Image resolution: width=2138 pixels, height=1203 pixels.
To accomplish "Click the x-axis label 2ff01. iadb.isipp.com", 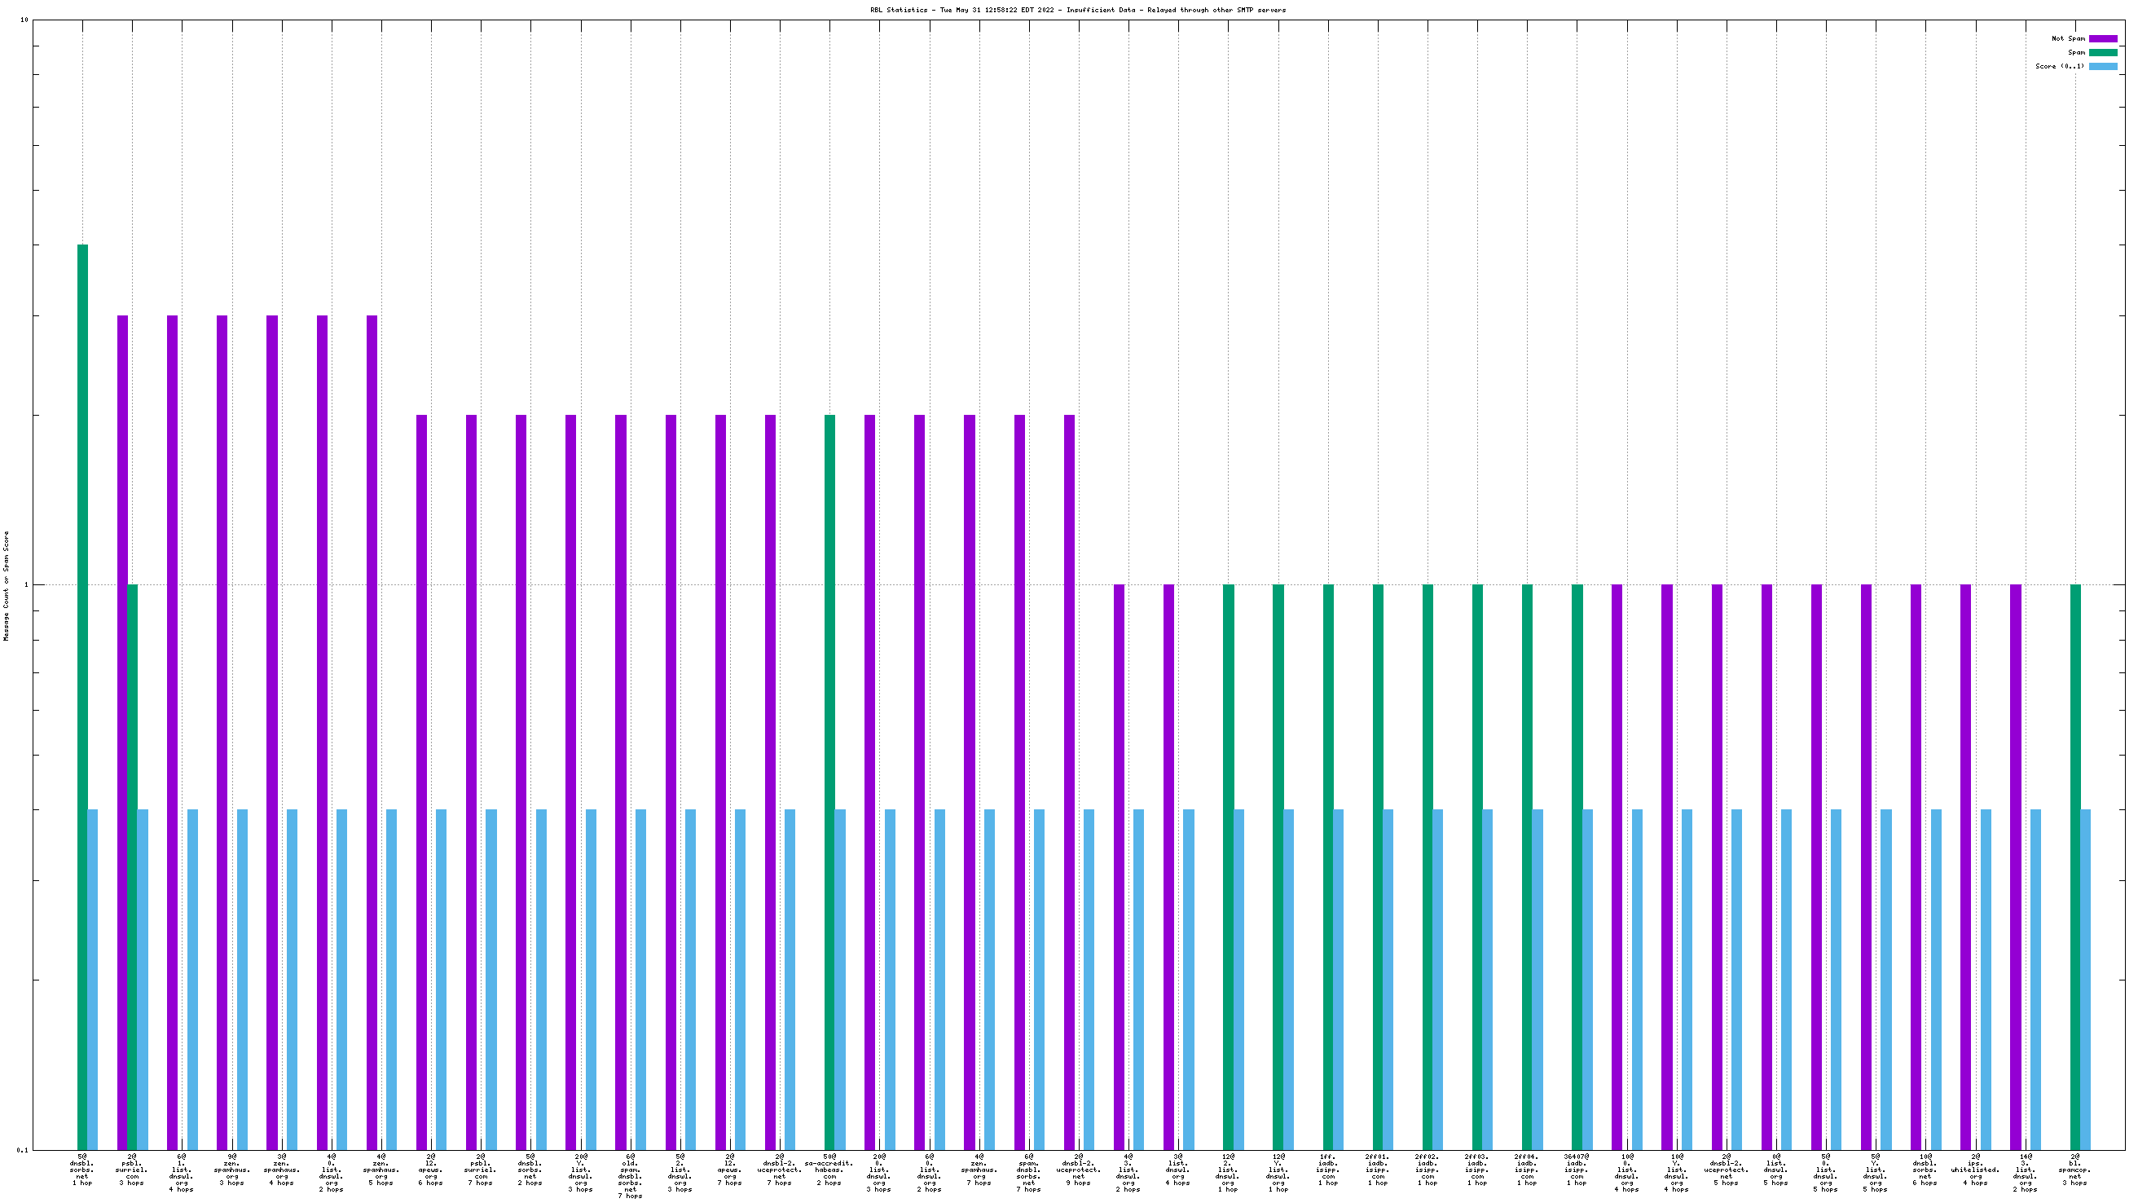I will click(x=1377, y=1169).
